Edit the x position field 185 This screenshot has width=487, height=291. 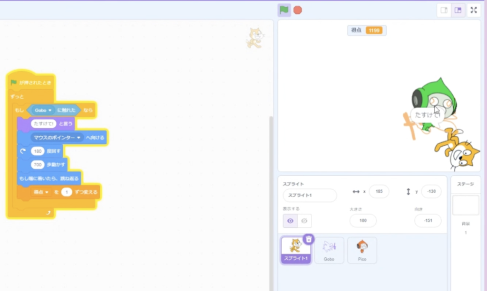click(379, 191)
